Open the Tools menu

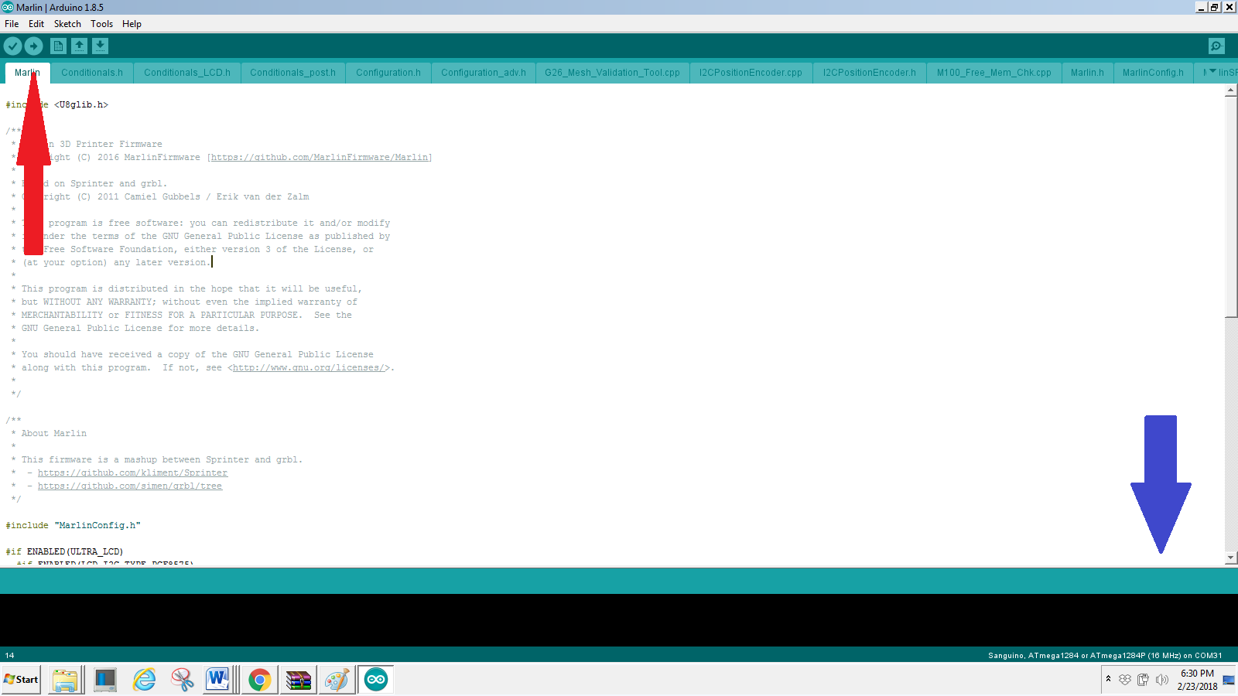[x=101, y=24]
